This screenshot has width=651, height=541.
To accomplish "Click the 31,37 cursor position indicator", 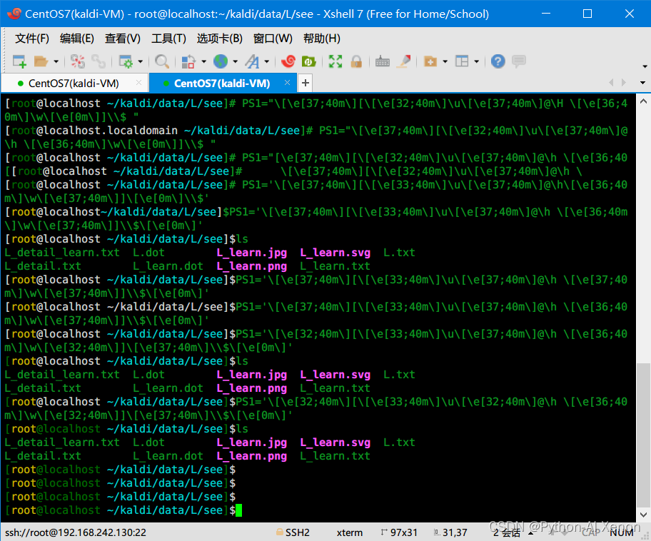I will 450,532.
